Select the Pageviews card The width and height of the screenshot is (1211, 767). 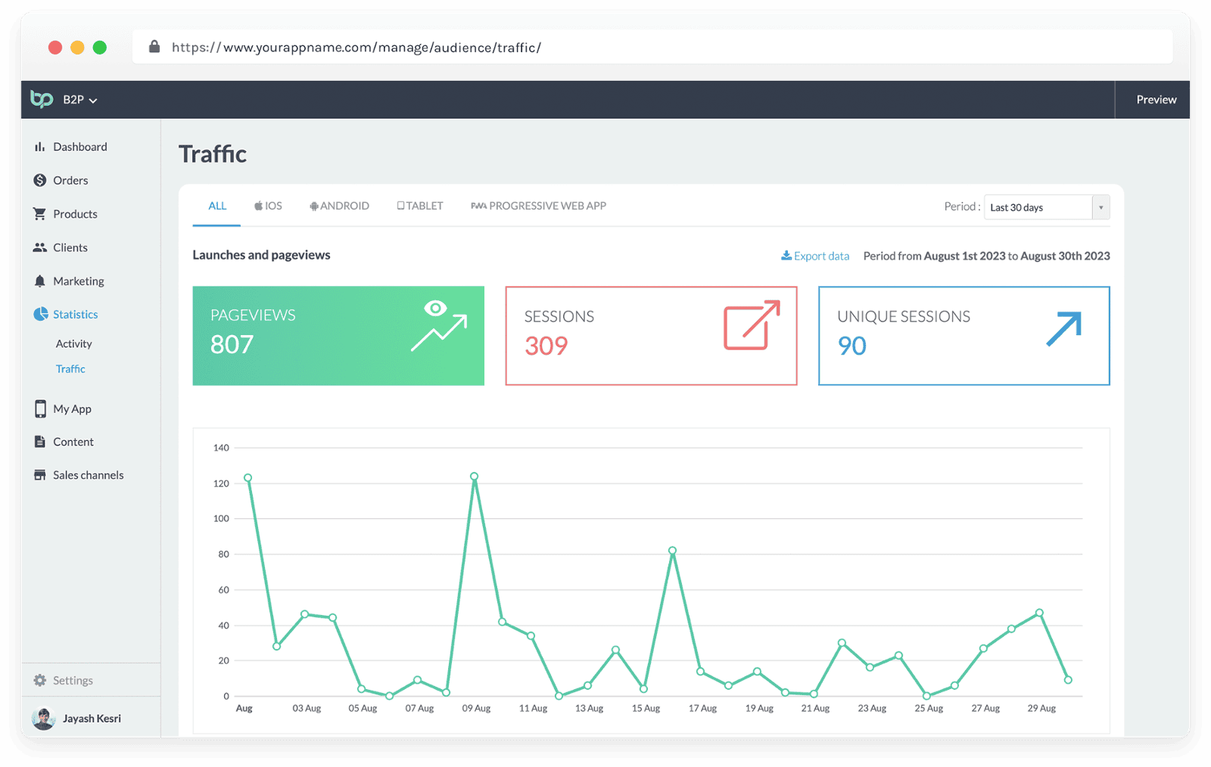click(x=338, y=336)
